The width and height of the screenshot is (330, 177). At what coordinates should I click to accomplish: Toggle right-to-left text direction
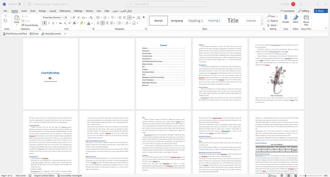[134, 17]
